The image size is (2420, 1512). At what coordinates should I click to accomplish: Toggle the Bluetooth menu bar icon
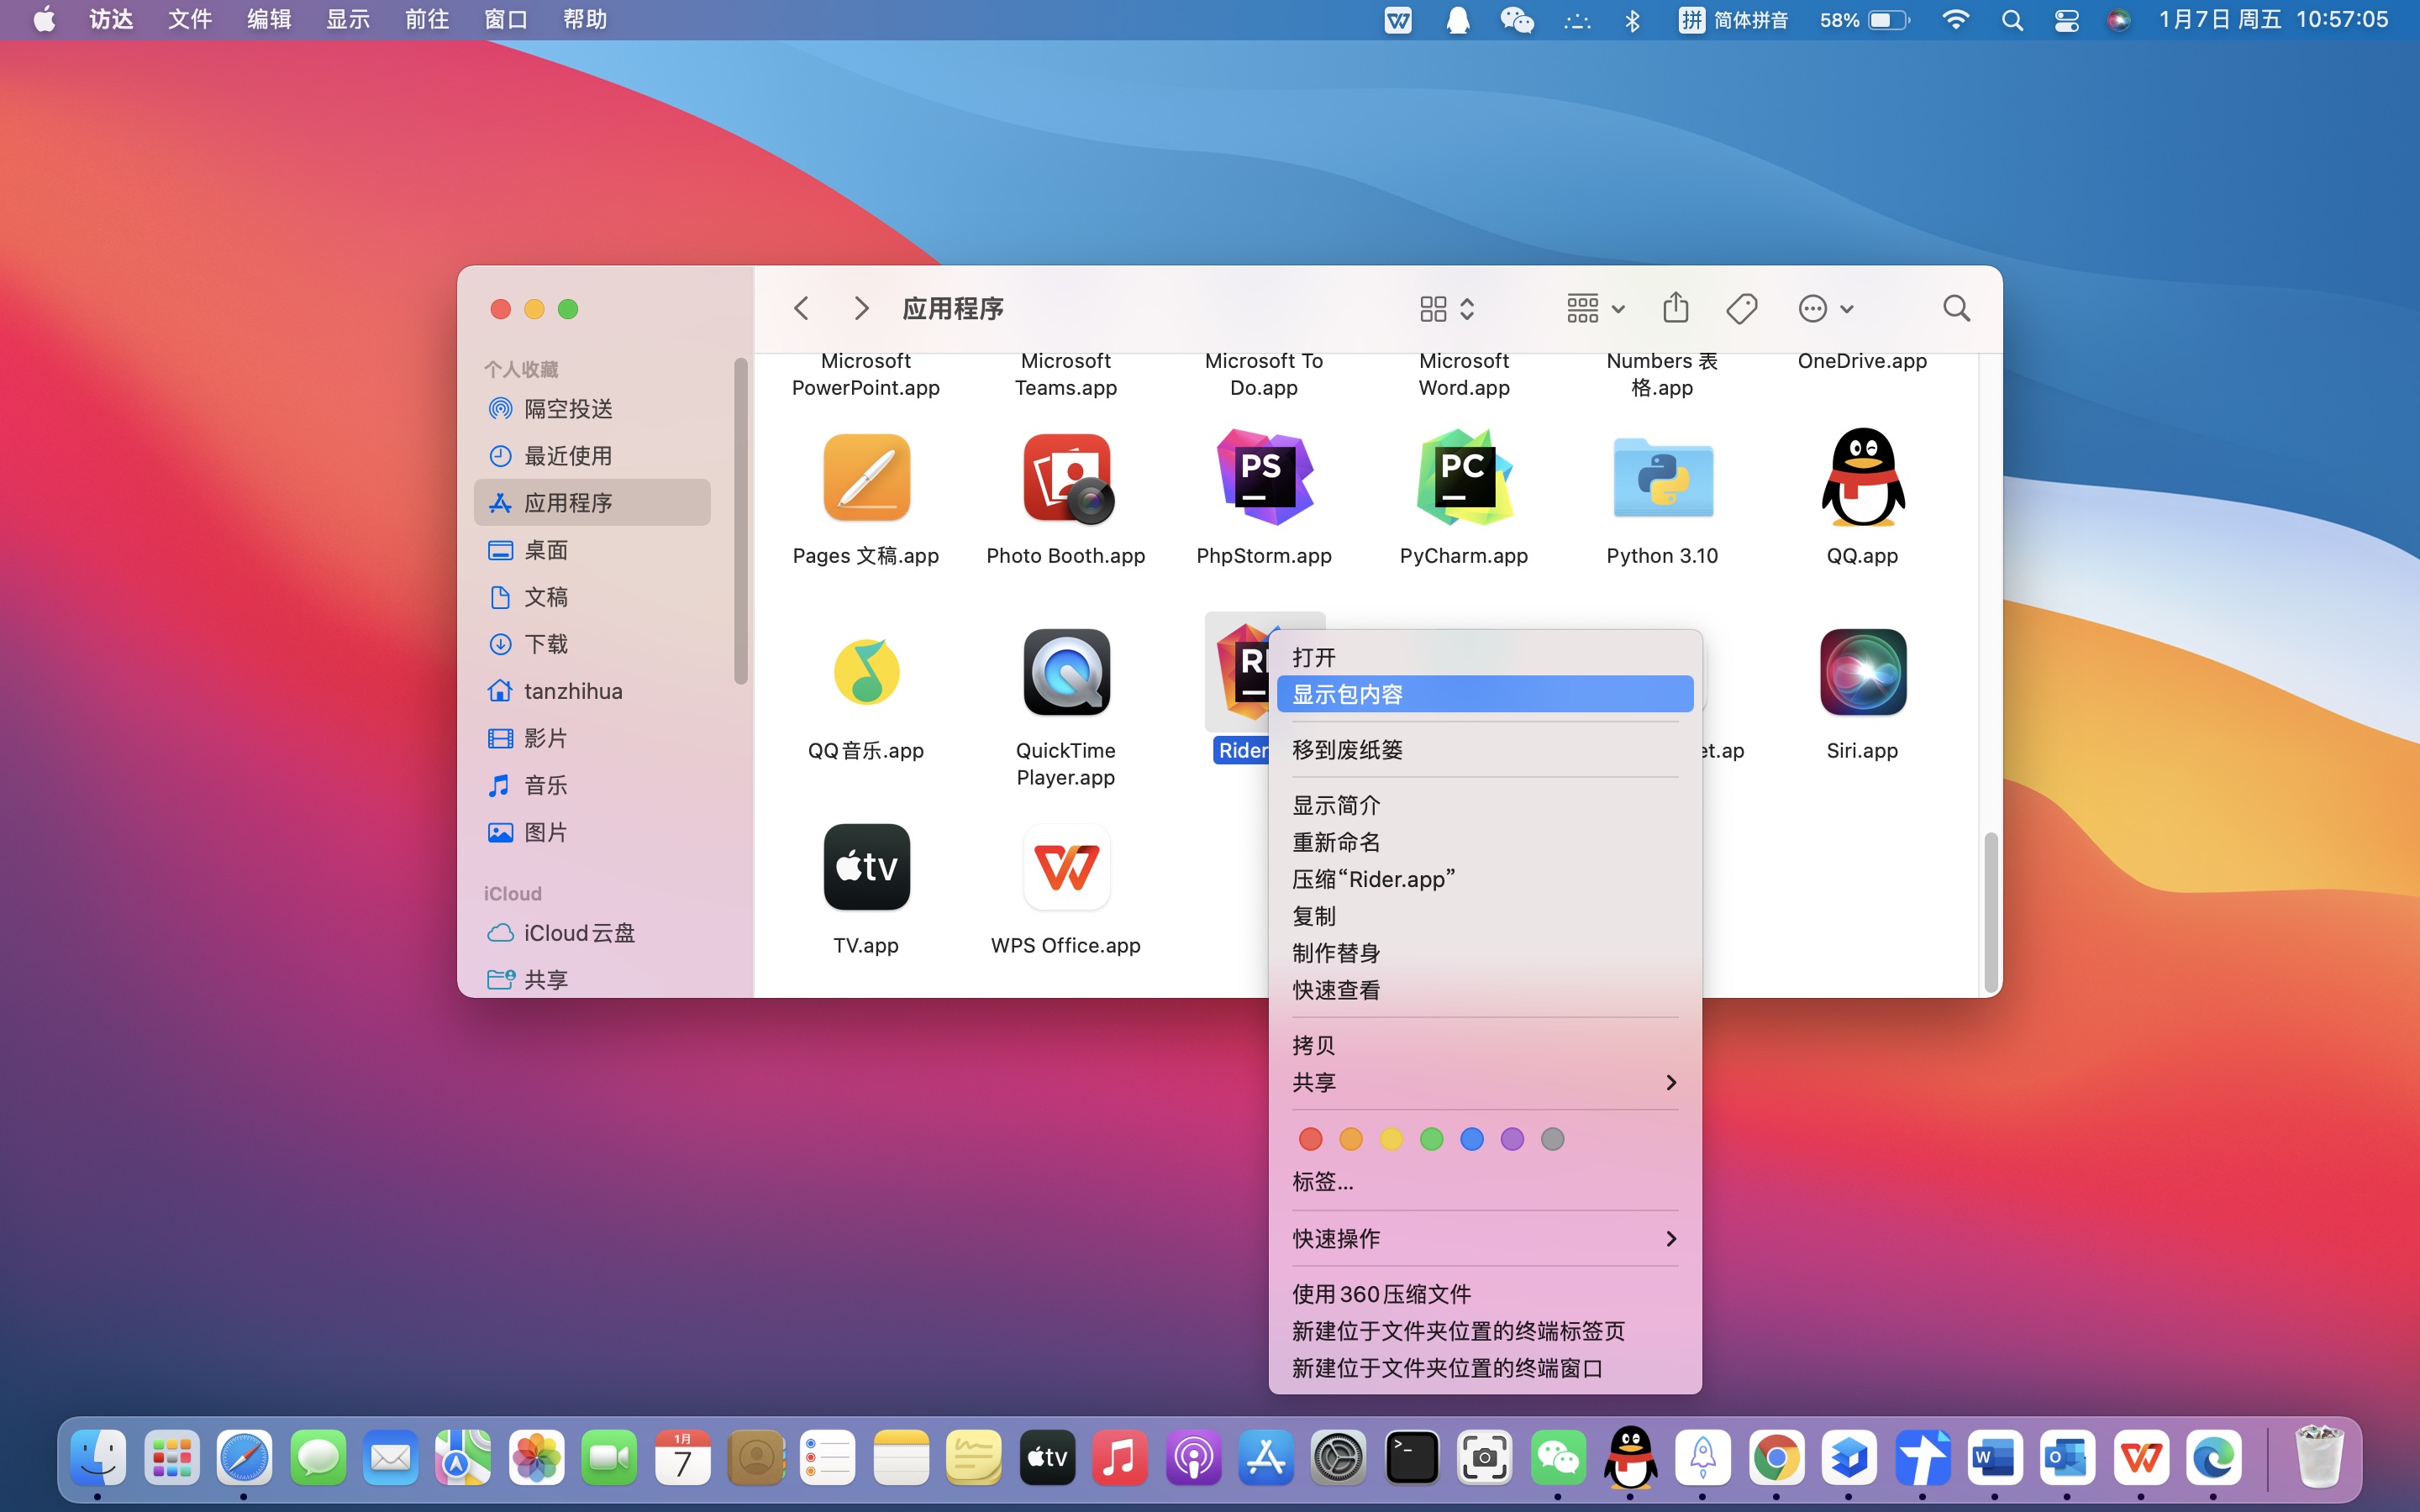[x=1632, y=20]
